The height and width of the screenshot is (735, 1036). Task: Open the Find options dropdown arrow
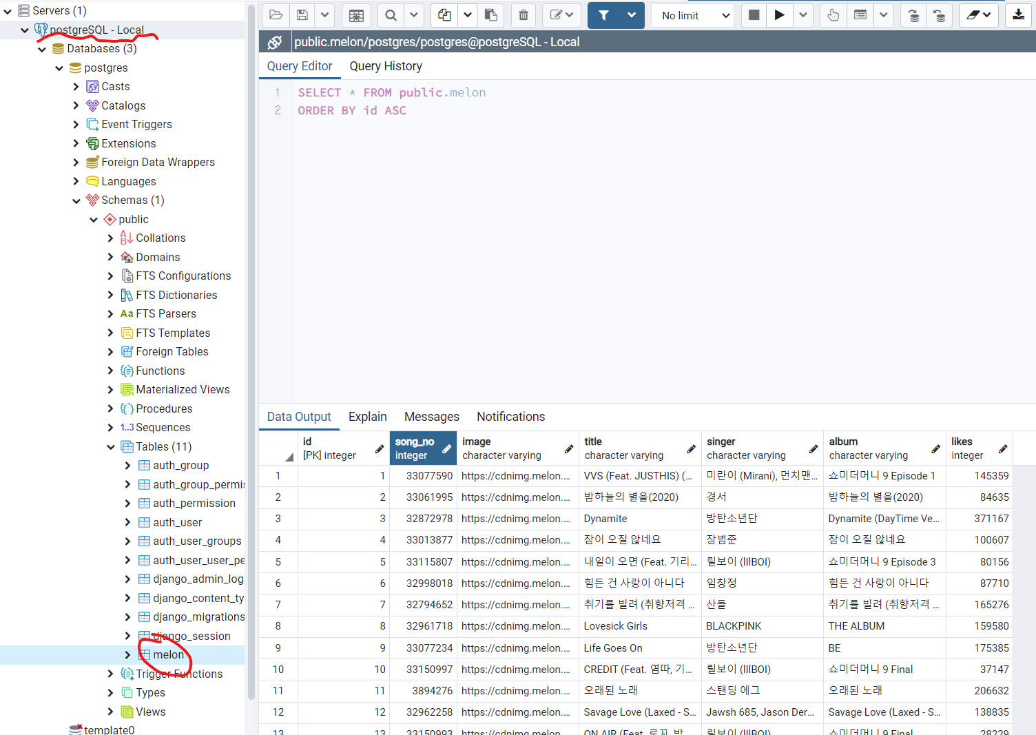(413, 15)
